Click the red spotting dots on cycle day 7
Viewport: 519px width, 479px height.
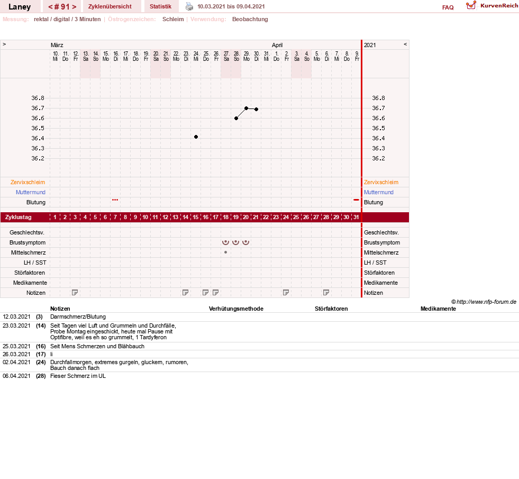[115, 200]
